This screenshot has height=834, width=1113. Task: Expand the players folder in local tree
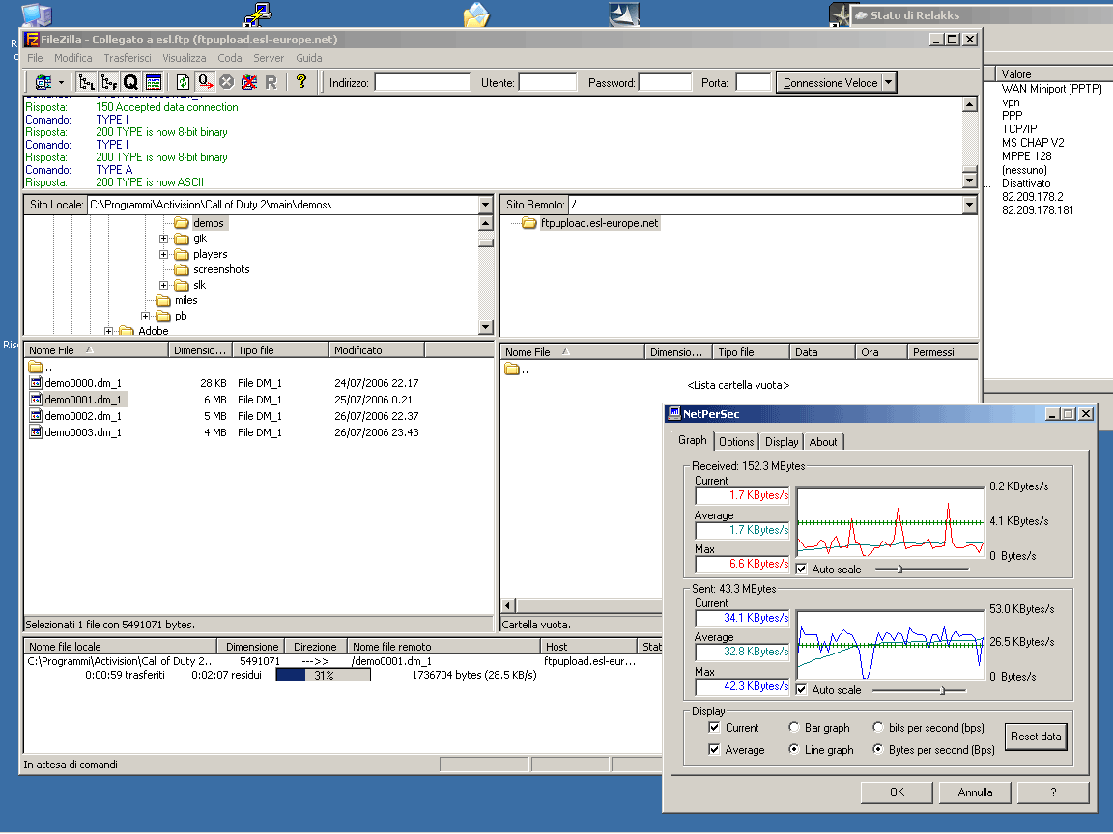(x=164, y=255)
